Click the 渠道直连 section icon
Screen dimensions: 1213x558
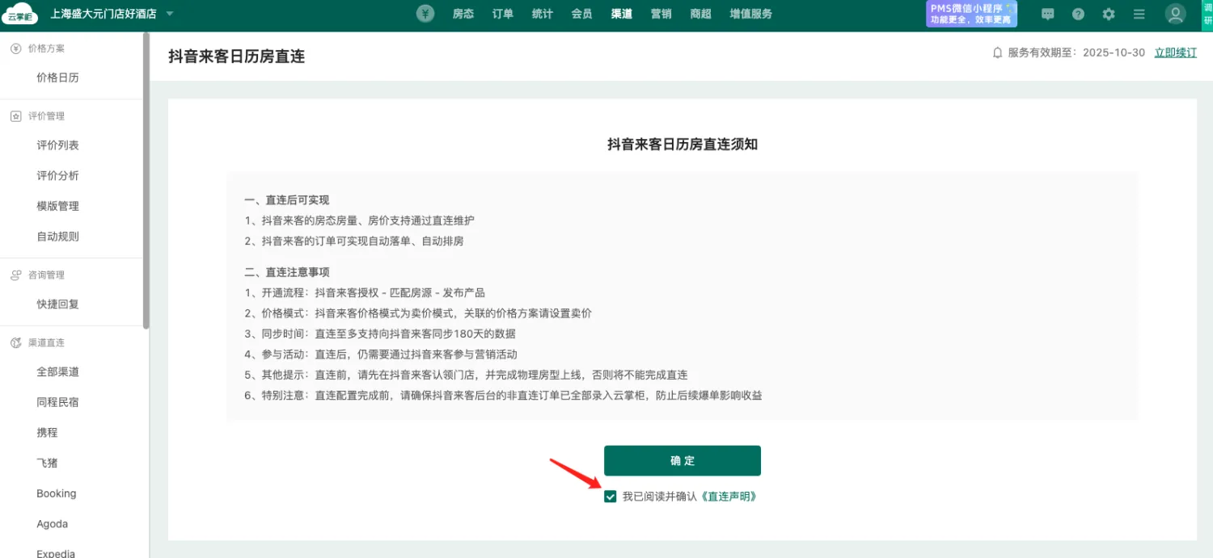[x=15, y=343]
